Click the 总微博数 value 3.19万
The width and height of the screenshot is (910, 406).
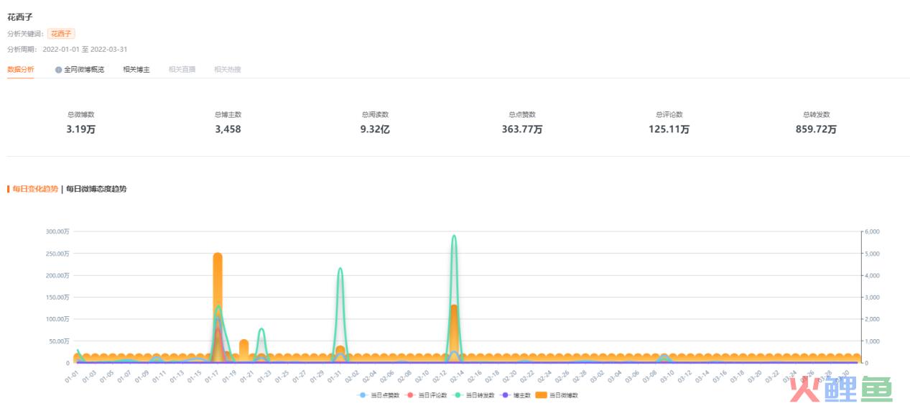[x=81, y=129]
